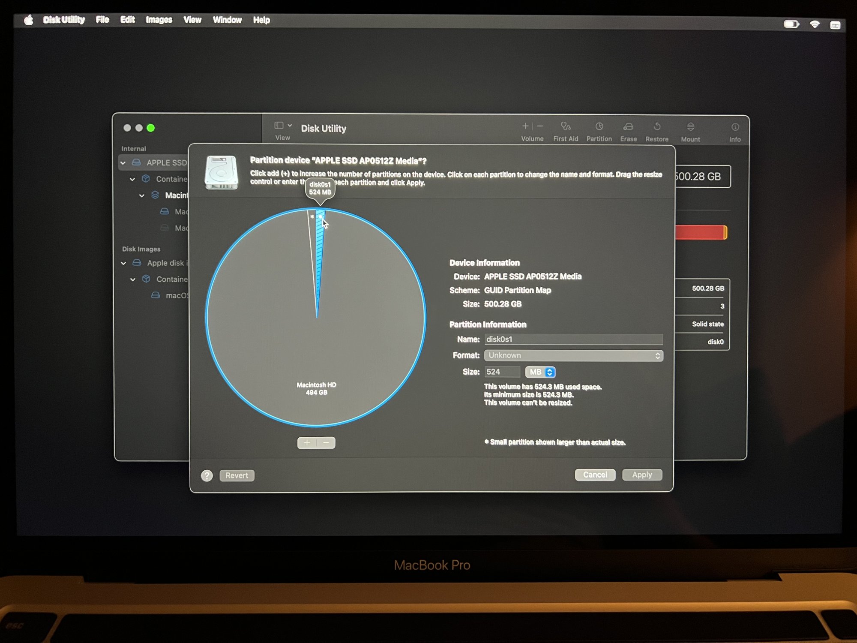Open the Disk Utility app menu

[x=64, y=20]
